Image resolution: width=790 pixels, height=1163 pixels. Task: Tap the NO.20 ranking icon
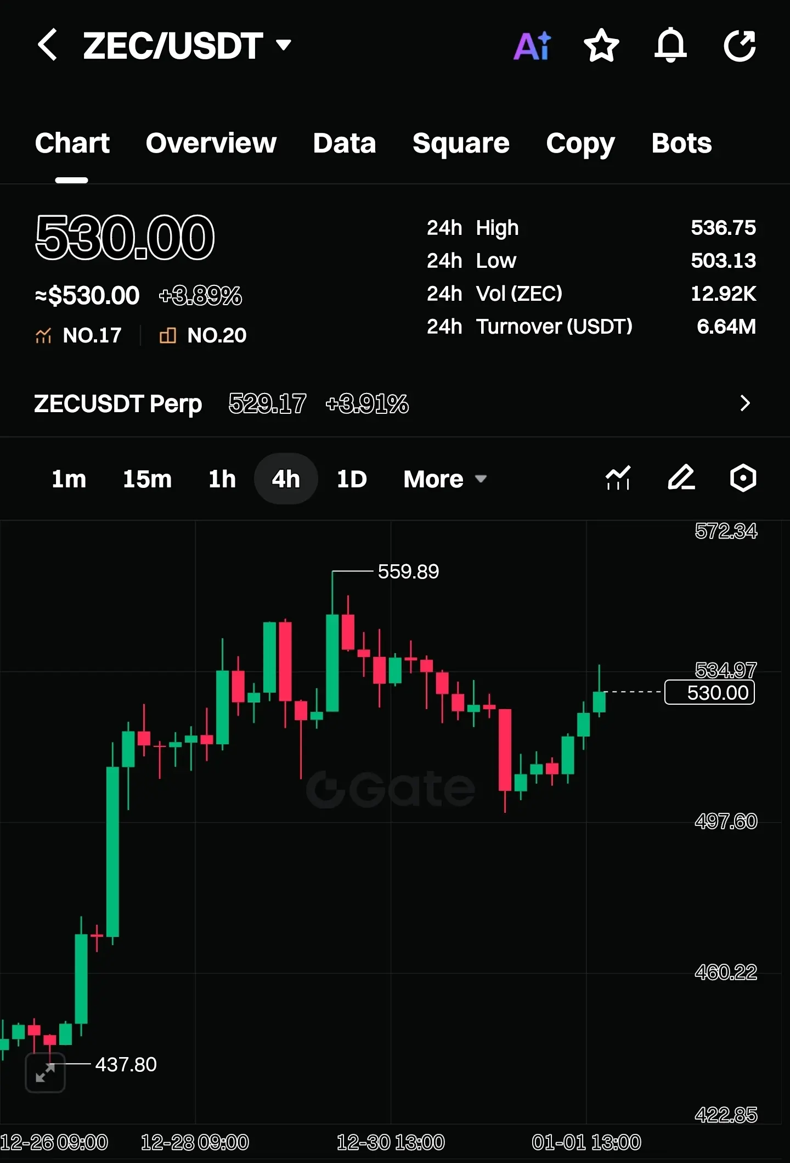(x=168, y=335)
